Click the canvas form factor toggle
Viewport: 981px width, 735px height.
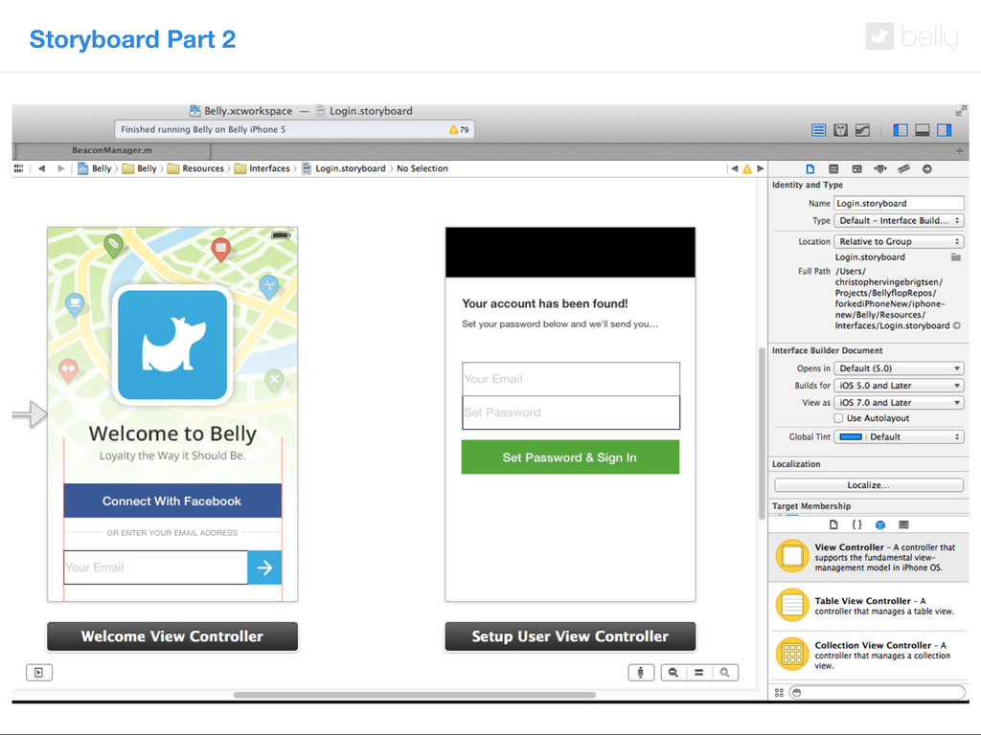point(641,673)
